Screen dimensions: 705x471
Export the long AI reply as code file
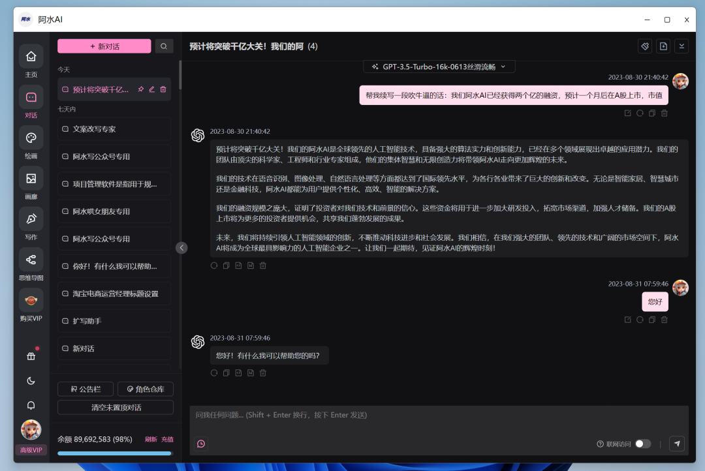pos(238,266)
